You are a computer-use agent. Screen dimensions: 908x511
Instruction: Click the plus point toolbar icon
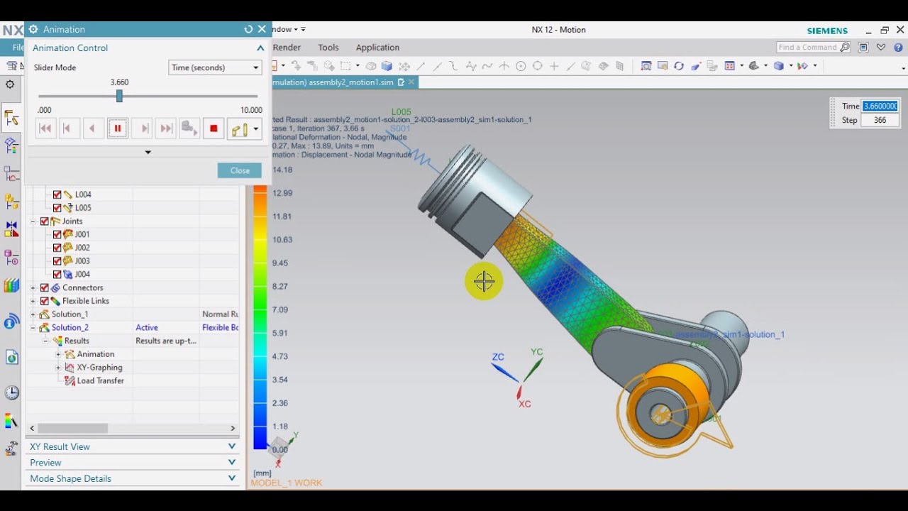tap(554, 66)
